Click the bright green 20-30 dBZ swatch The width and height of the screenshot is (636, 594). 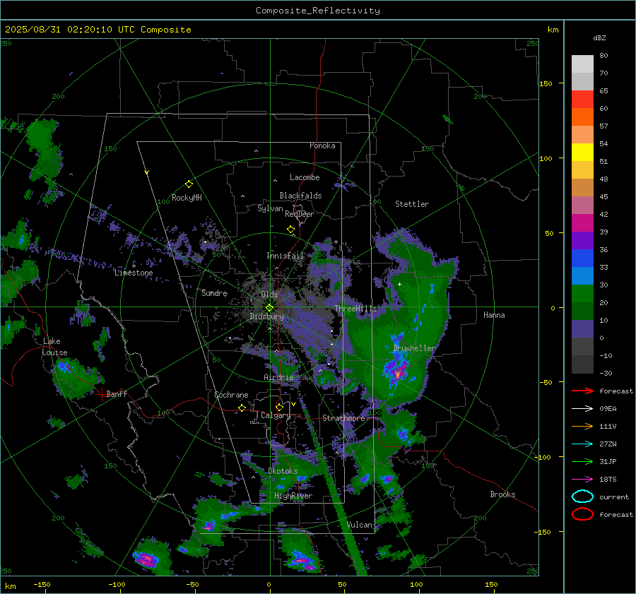582,294
